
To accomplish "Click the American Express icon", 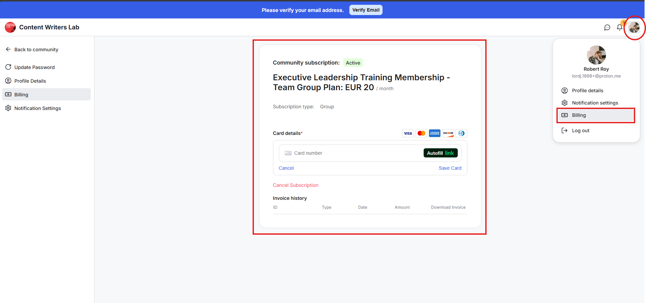I will (x=435, y=133).
